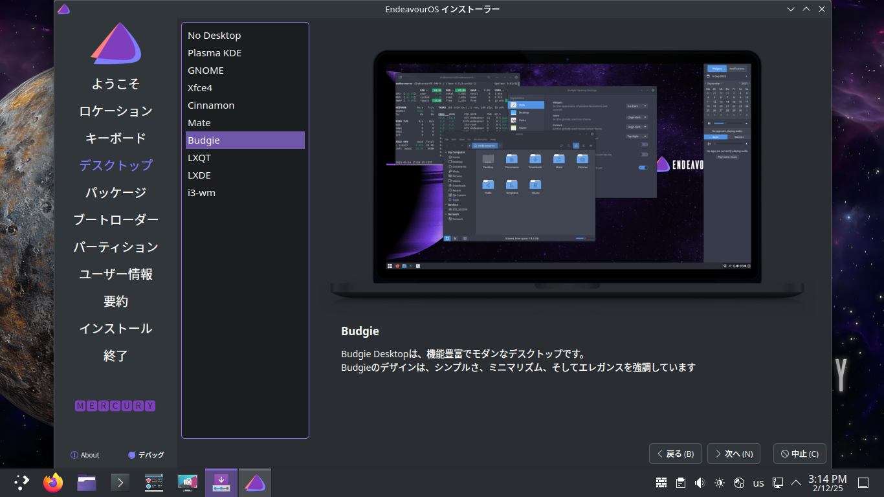The width and height of the screenshot is (884, 497).
Task: Click the 中止 (Cancel) button
Action: tap(799, 454)
